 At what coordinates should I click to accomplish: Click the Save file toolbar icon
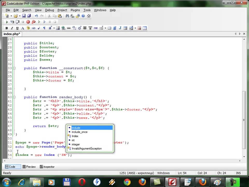(24, 16)
